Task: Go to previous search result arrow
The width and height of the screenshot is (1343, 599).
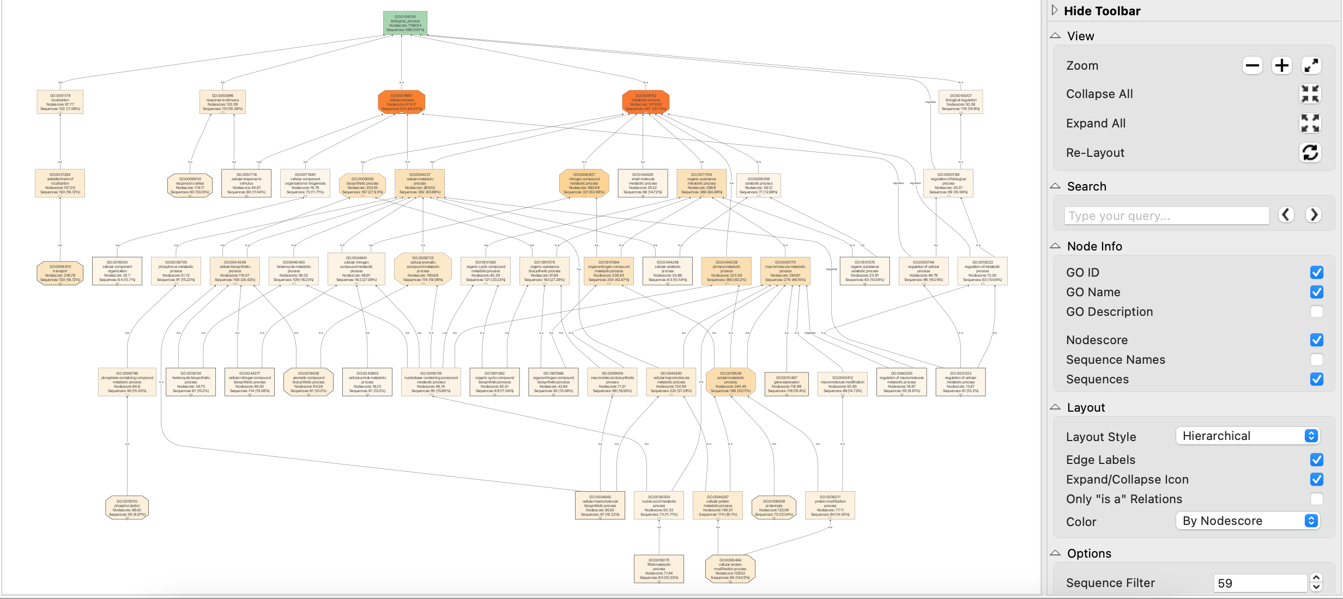Action: click(x=1286, y=215)
